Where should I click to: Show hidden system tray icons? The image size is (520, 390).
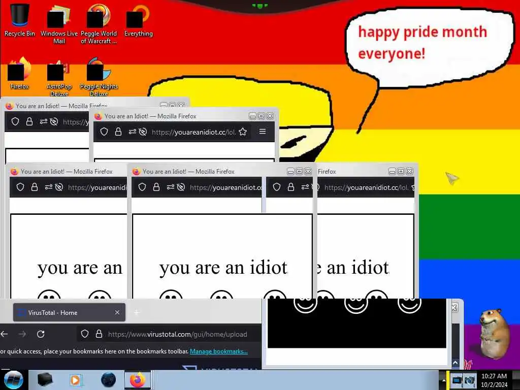pos(443,380)
